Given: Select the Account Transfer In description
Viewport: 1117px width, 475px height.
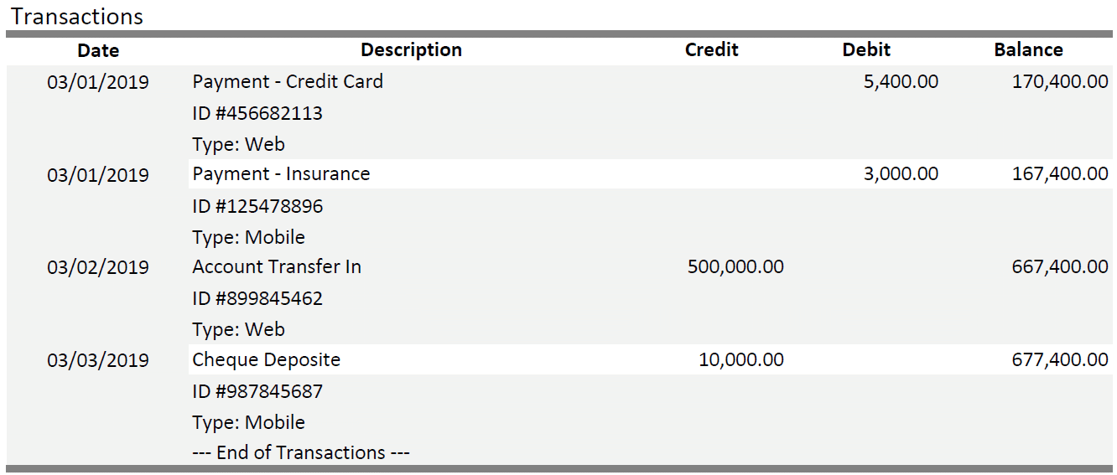Looking at the screenshot, I should point(277,267).
